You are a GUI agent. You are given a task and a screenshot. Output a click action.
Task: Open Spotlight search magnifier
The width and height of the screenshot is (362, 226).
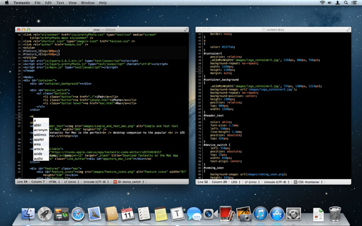346,3
